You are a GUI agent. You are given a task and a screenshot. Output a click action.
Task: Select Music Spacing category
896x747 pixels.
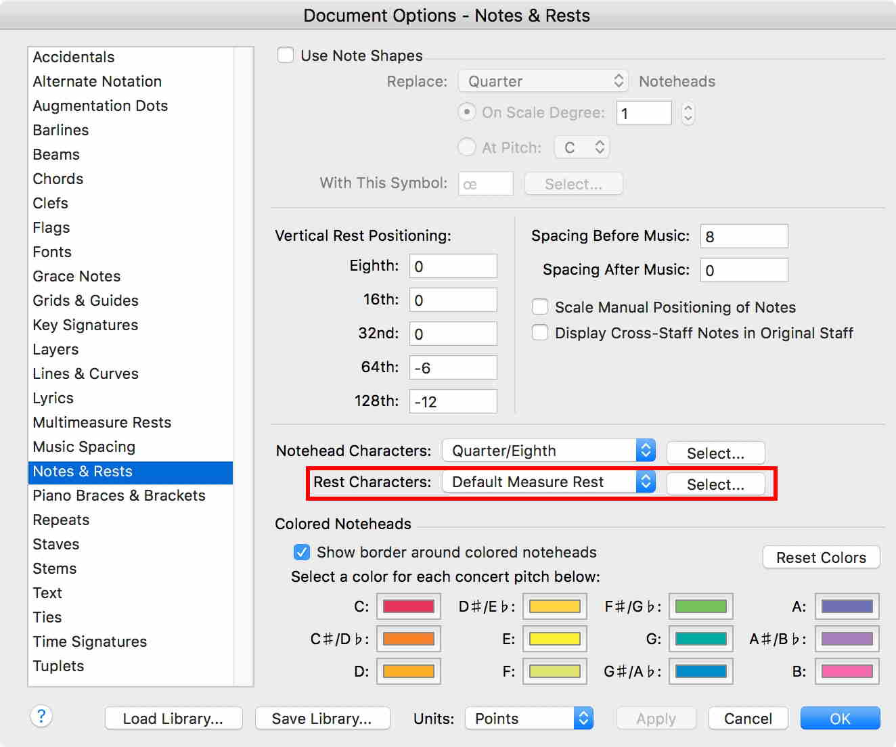[x=131, y=447]
